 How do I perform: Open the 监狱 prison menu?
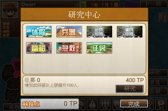pyautogui.click(x=158, y=91)
